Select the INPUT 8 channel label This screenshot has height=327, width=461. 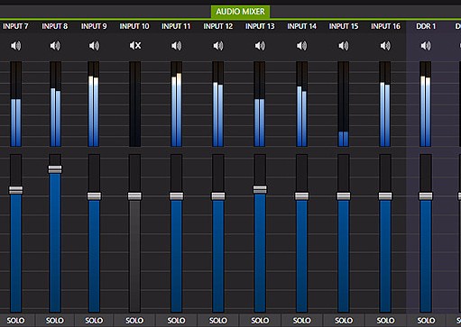pos(55,26)
